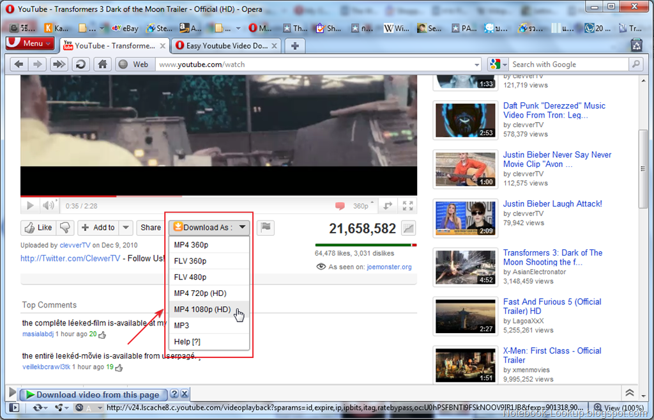Expand the Add to dropdown arrow

pyautogui.click(x=126, y=228)
